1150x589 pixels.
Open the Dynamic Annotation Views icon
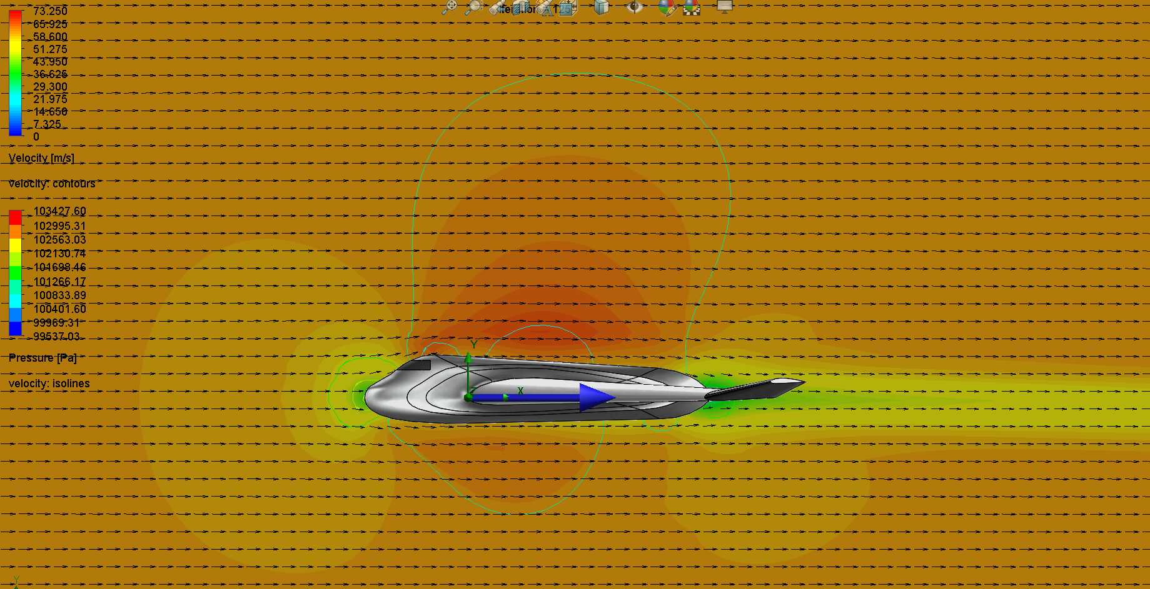tap(545, 7)
